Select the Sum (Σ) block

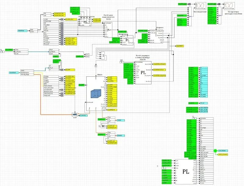click(x=103, y=55)
